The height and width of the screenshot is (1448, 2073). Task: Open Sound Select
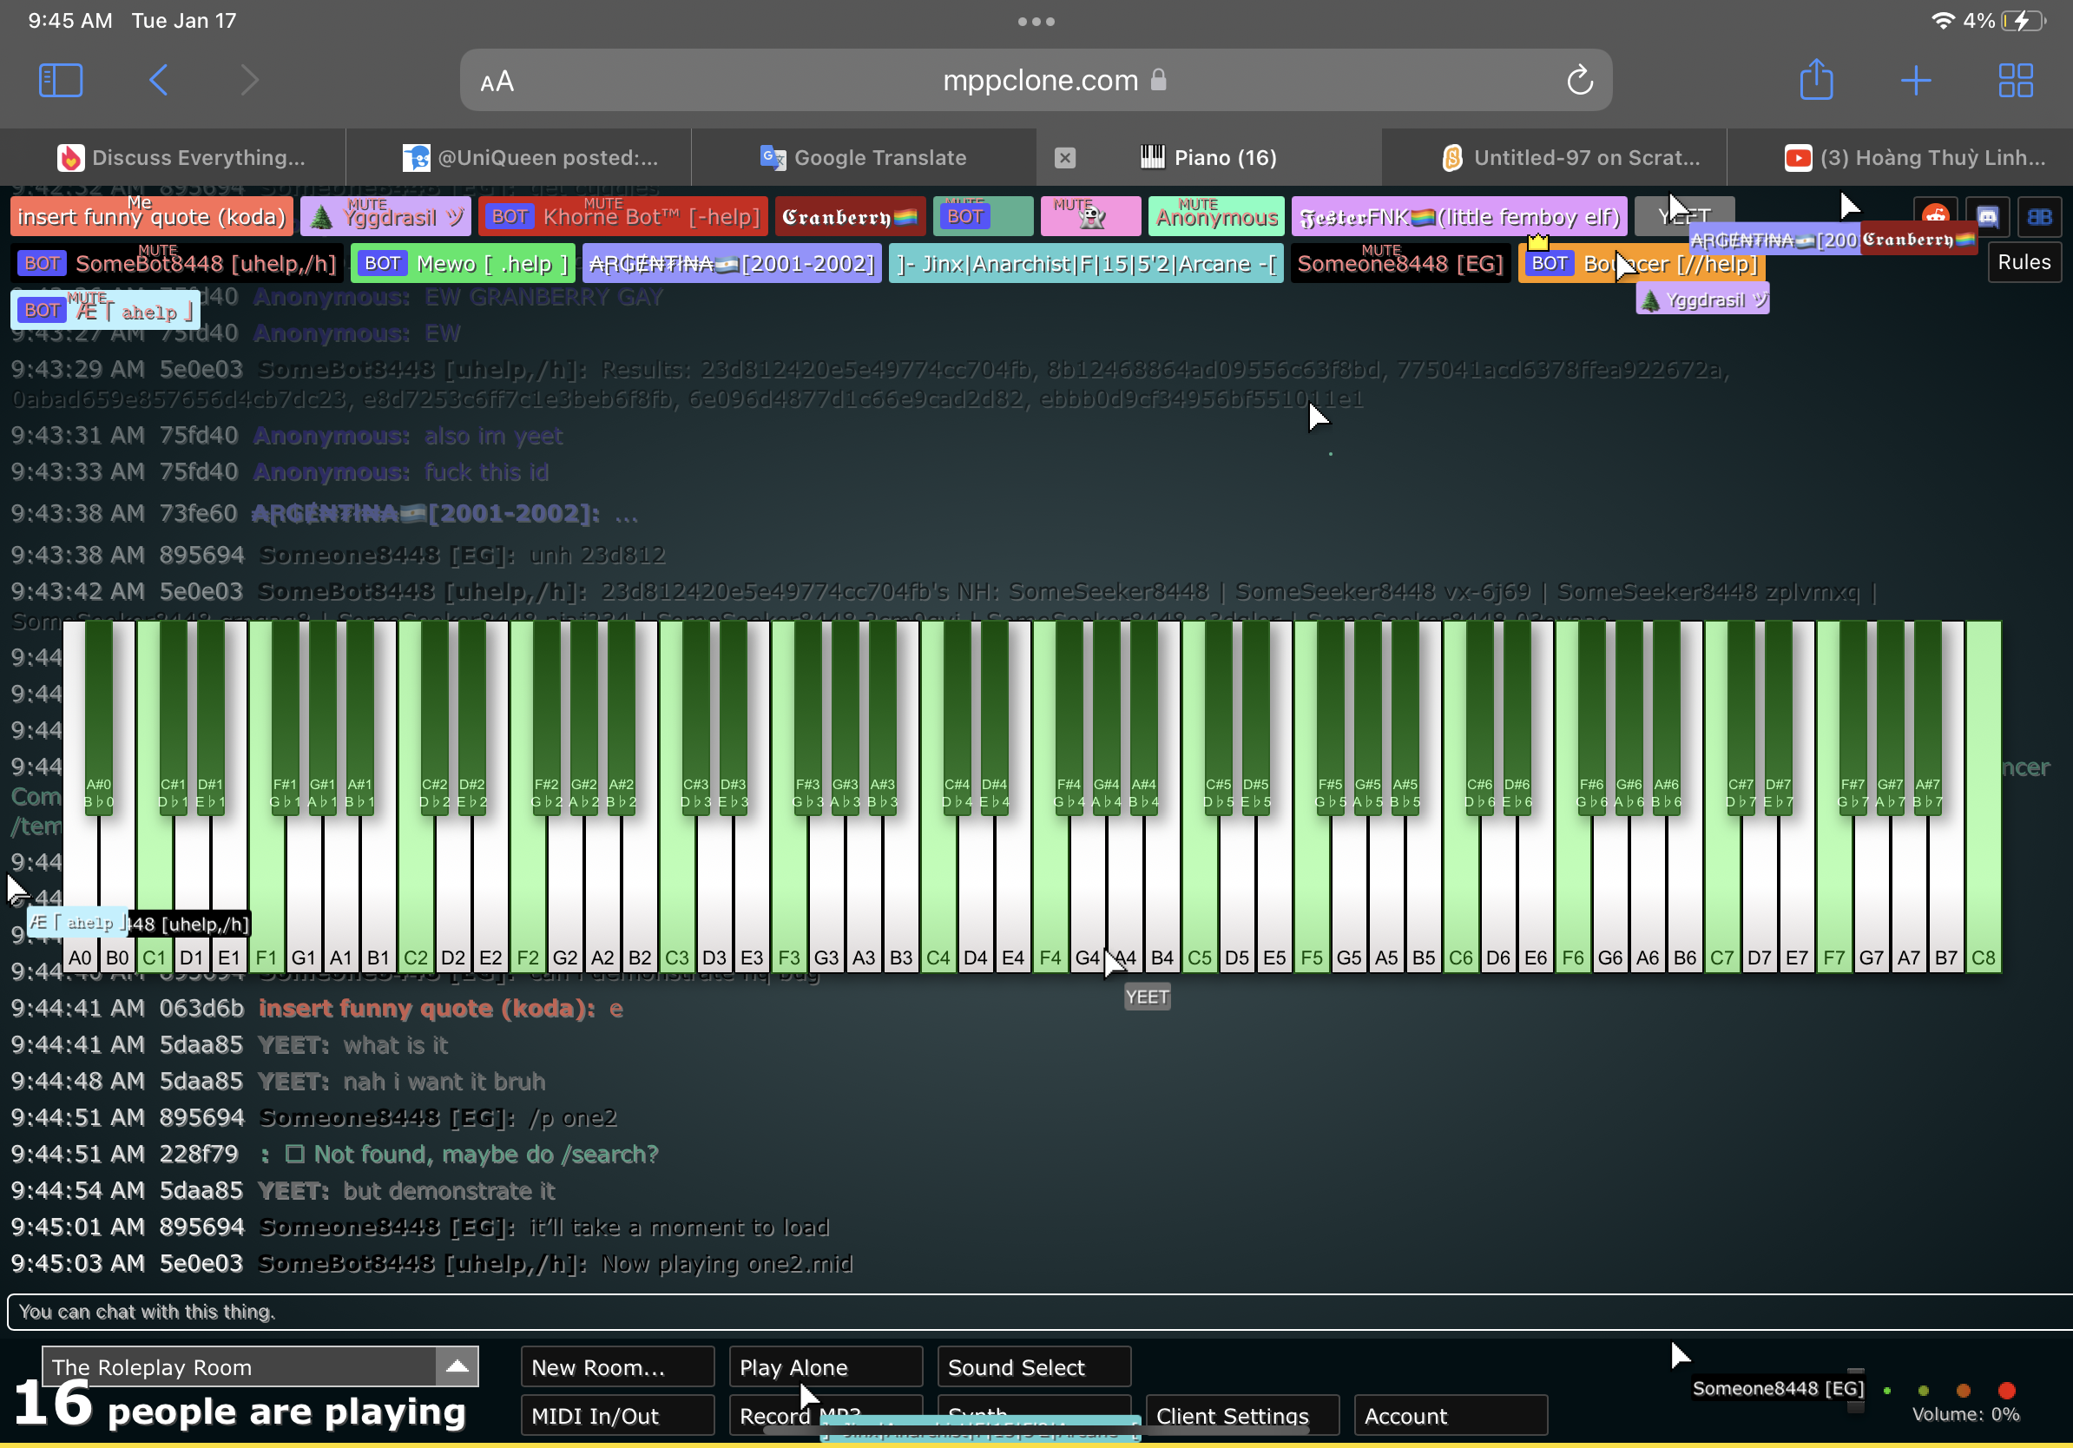pyautogui.click(x=1034, y=1366)
